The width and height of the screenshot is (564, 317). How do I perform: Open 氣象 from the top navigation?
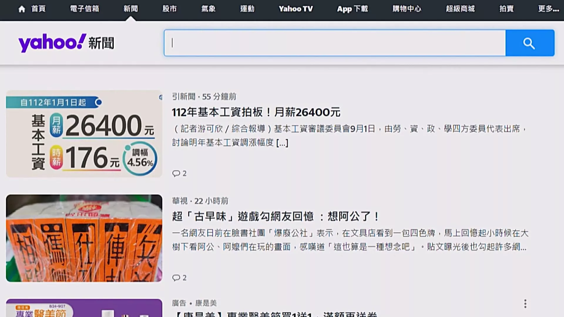208,9
